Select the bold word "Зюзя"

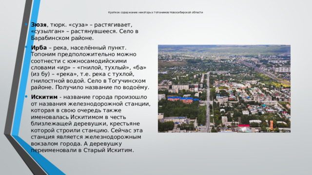39,25
